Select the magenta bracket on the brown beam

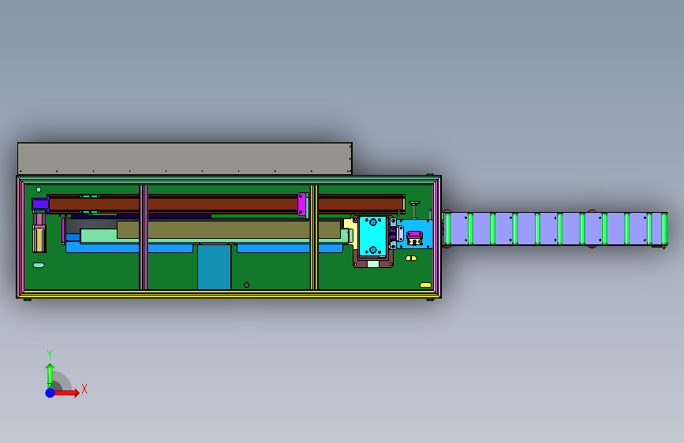click(x=301, y=204)
